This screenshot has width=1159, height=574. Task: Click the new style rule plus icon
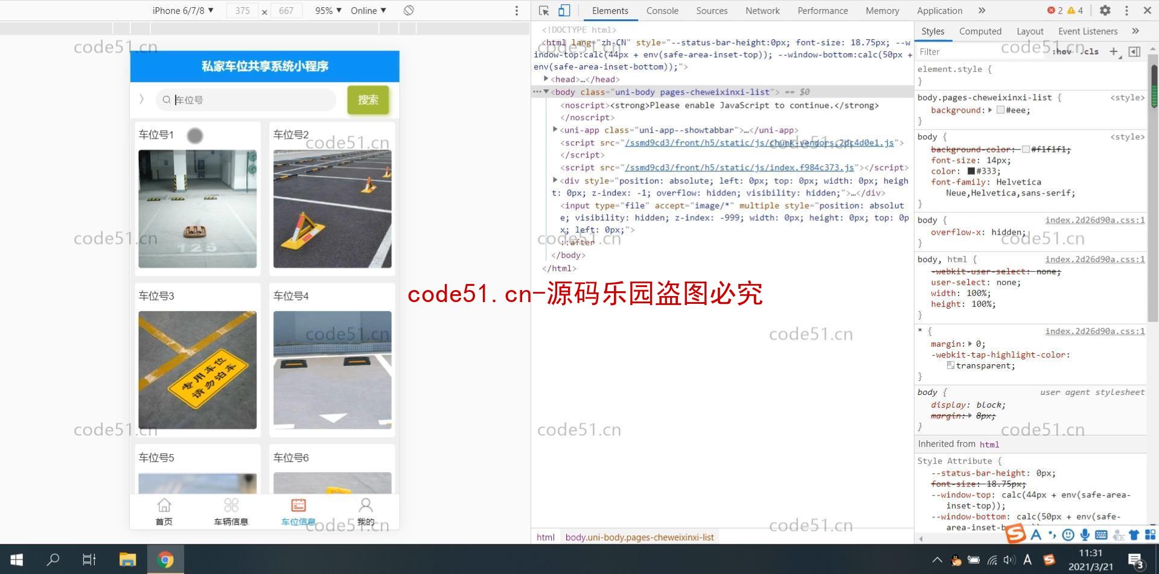point(1114,51)
